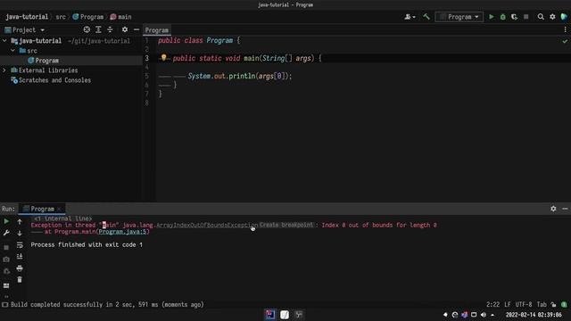The height and width of the screenshot is (321, 571).
Task: Dump threads camera icon
Action: coord(6,259)
